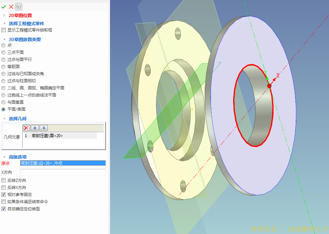
Task: Delete selected geometry element with red X
Action: [27, 128]
